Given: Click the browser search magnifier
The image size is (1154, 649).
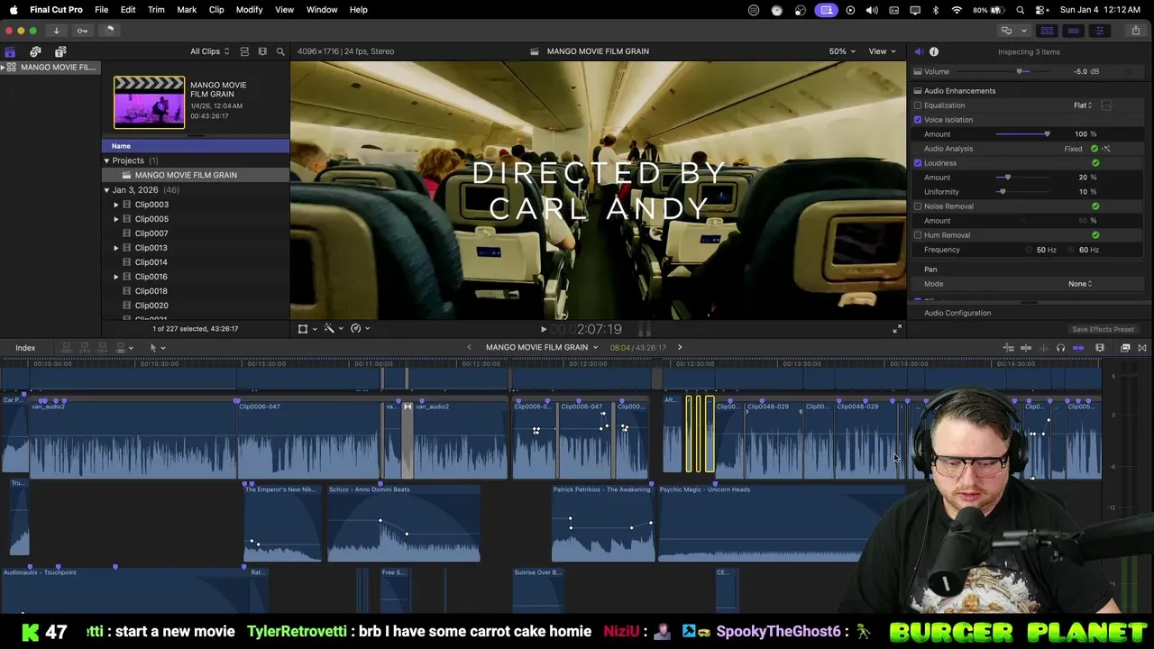Looking at the screenshot, I should [280, 51].
